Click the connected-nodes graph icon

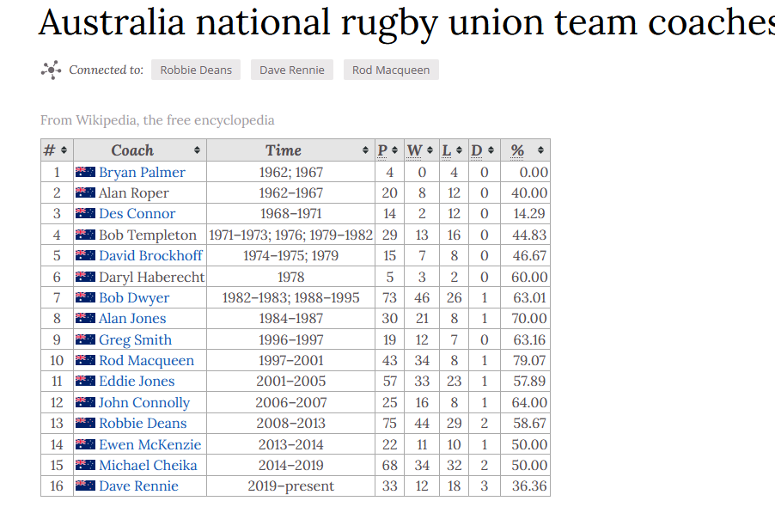[51, 70]
